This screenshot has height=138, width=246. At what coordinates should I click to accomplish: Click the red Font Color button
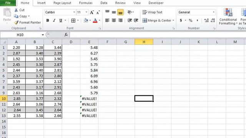[95, 20]
